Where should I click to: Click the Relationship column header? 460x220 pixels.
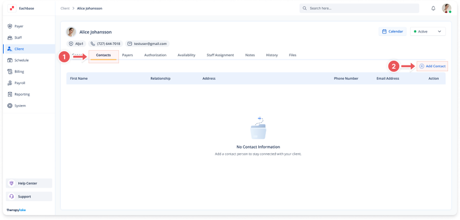click(160, 78)
